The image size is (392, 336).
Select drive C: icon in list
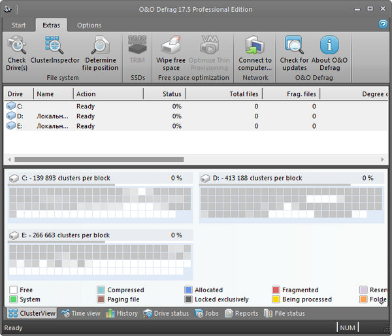point(10,106)
